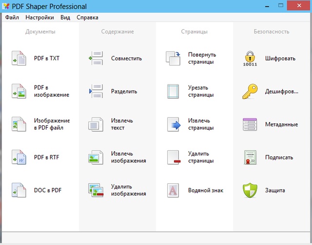Select the PDF в изображение icon

coord(19,91)
